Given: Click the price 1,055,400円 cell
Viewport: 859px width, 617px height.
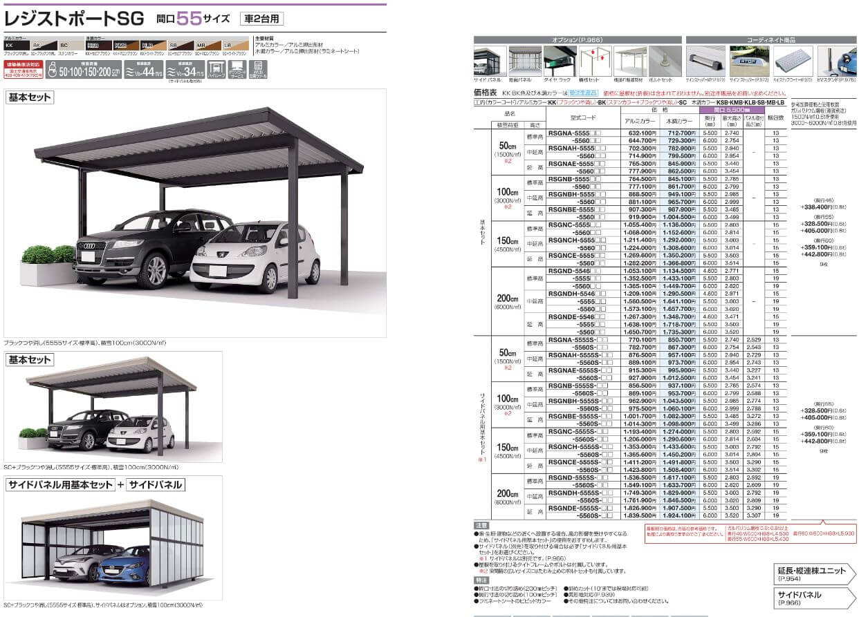Looking at the screenshot, I should pyautogui.click(x=640, y=225).
